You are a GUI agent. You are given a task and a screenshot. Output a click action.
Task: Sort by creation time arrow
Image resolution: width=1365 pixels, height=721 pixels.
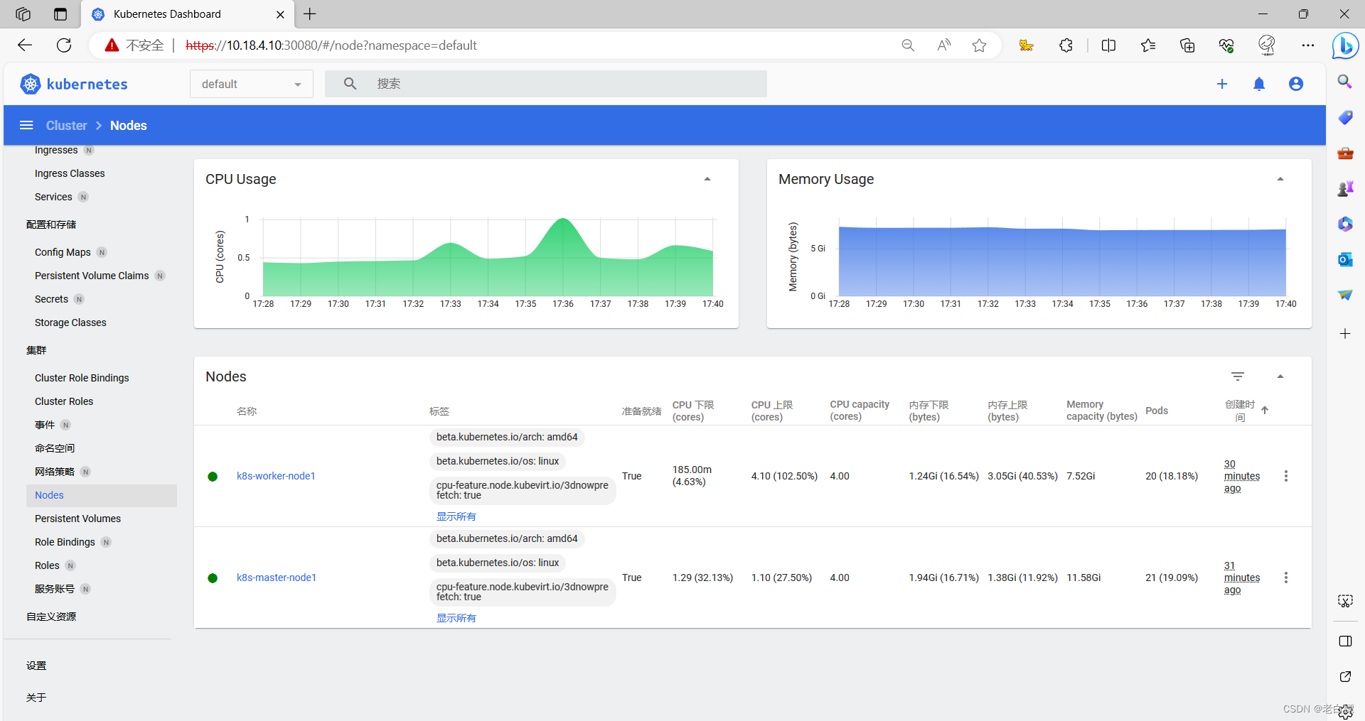click(x=1265, y=411)
